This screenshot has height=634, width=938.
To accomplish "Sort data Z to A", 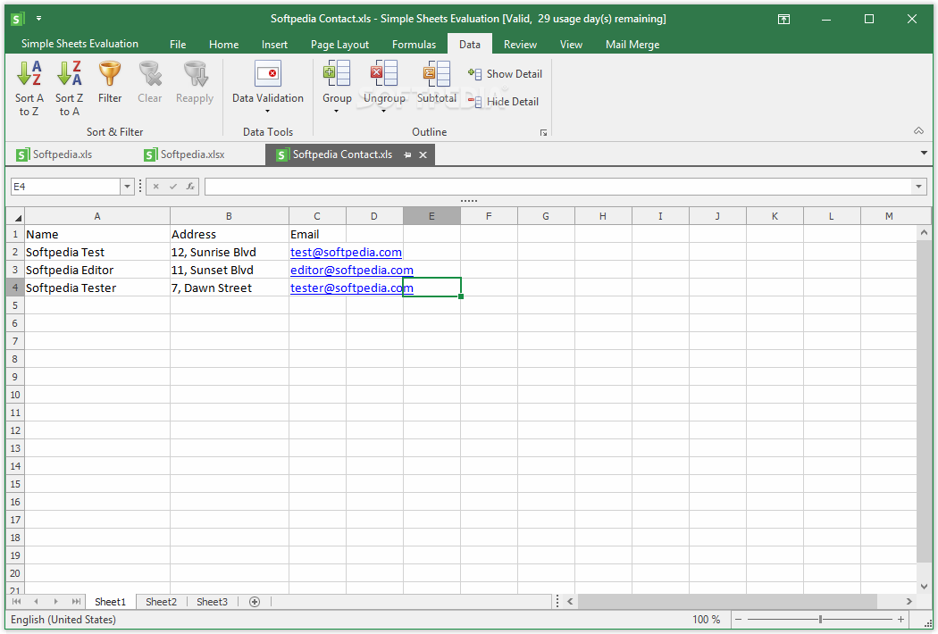I will [x=69, y=88].
